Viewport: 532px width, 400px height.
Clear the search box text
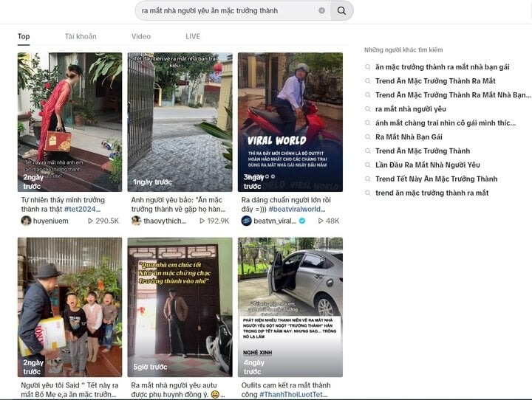pyautogui.click(x=321, y=11)
